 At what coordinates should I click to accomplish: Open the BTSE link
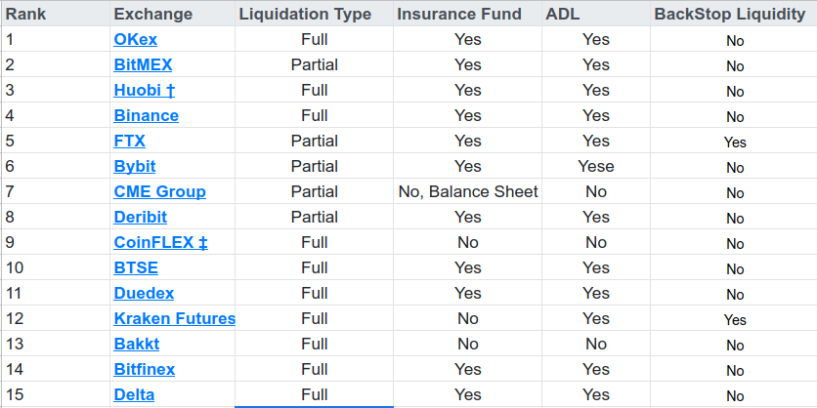pyautogui.click(x=136, y=267)
